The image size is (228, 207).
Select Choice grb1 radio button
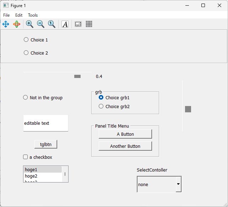[101, 97]
